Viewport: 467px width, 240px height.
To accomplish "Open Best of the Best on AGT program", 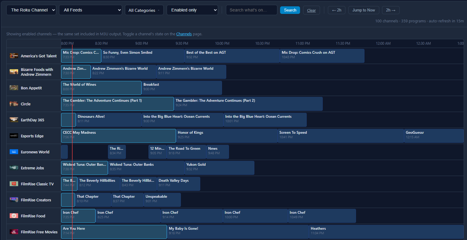I will [232, 56].
